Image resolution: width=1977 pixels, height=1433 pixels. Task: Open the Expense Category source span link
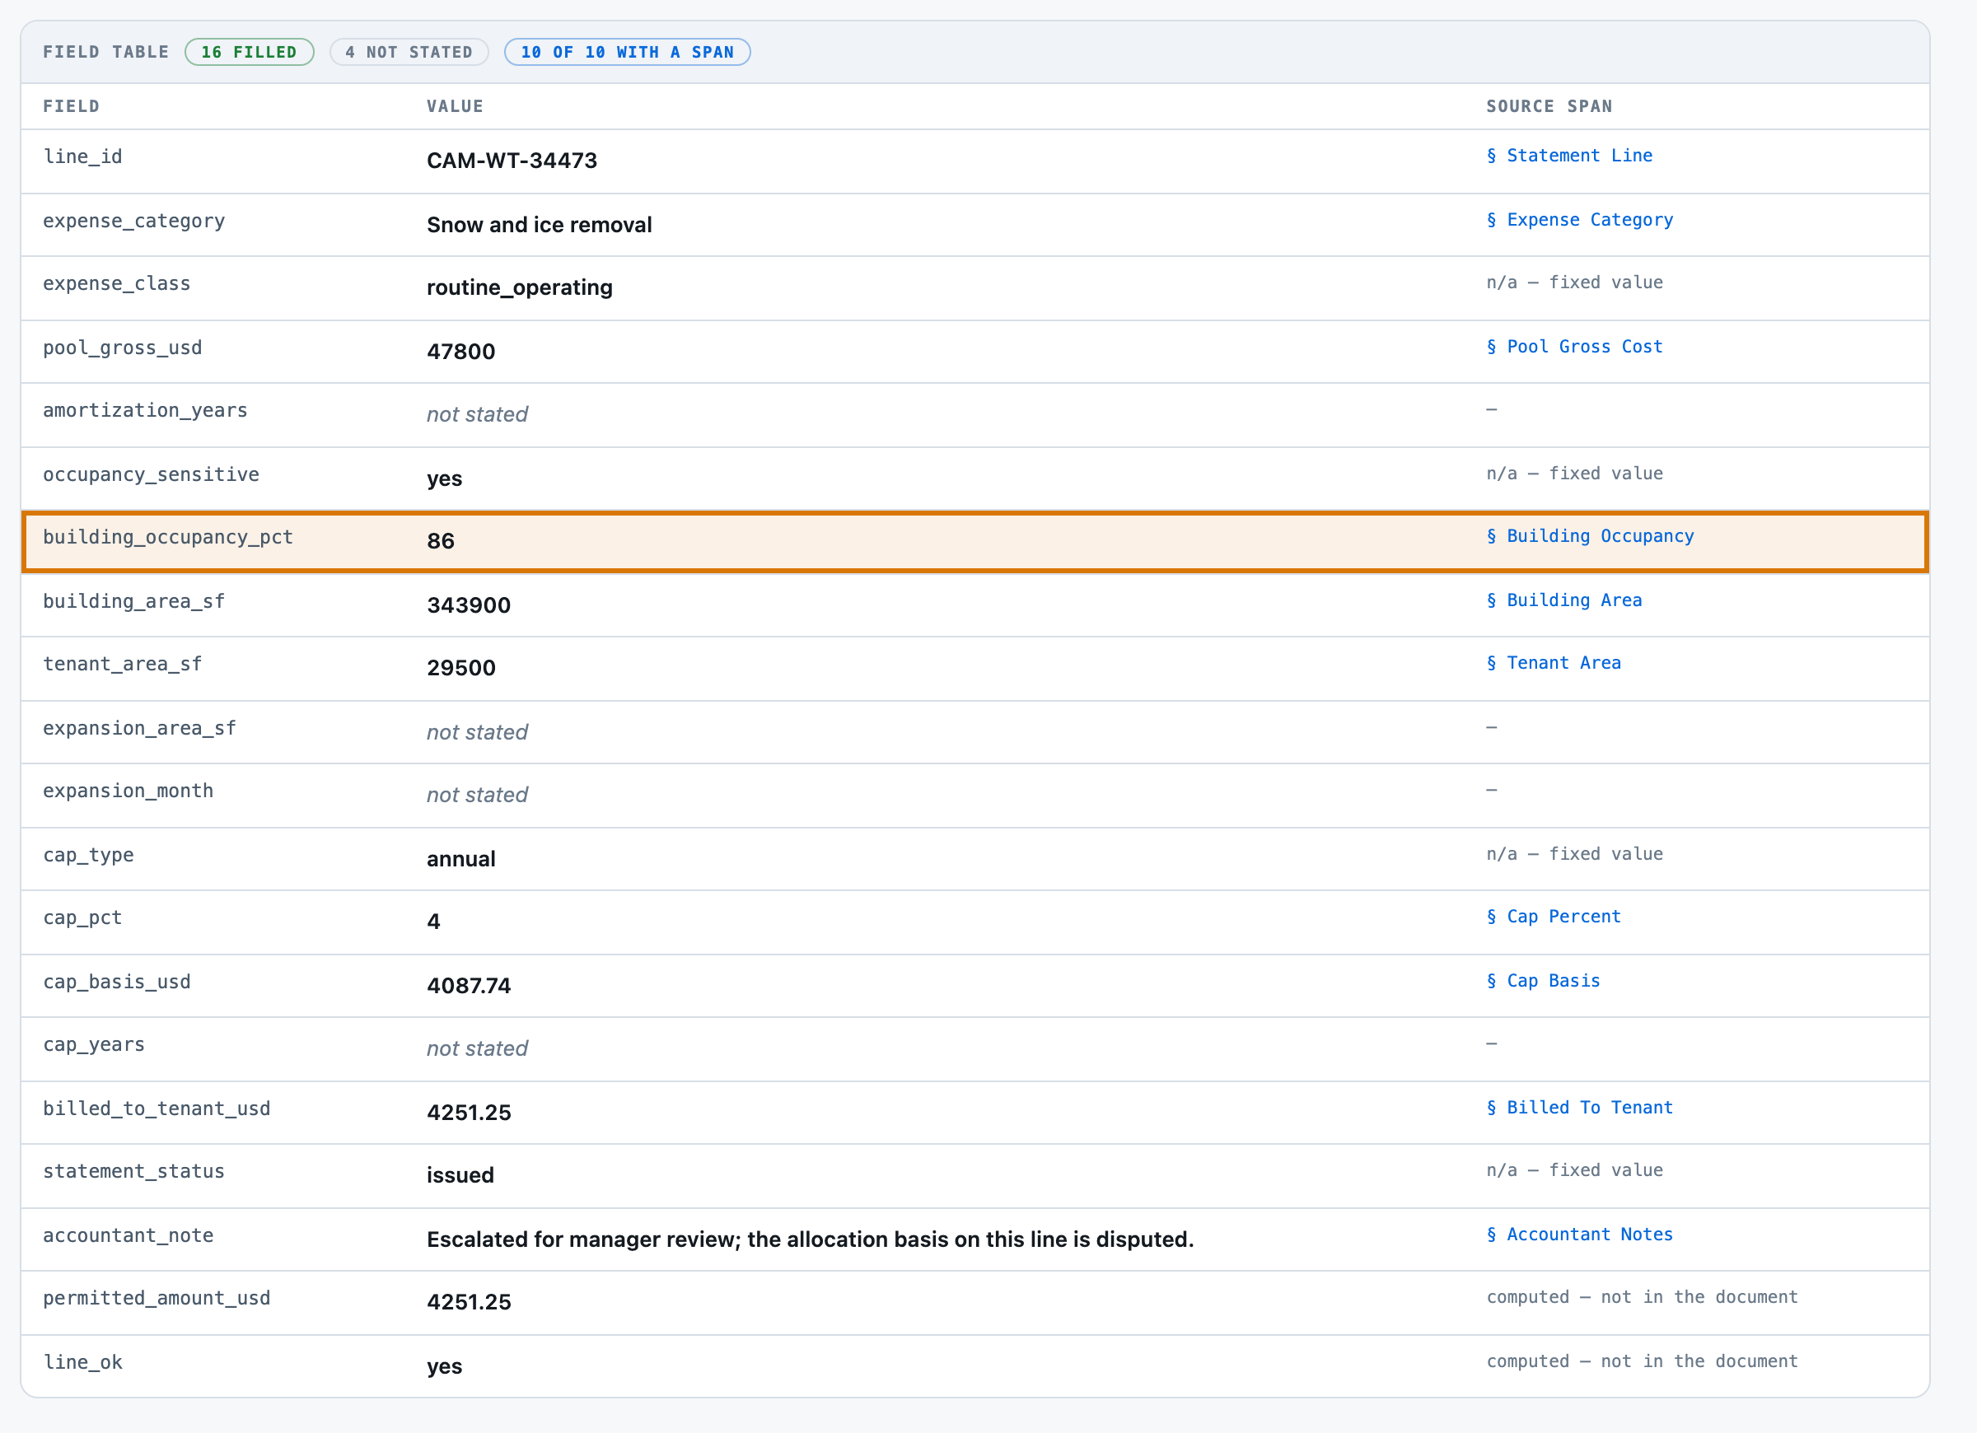1579,221
